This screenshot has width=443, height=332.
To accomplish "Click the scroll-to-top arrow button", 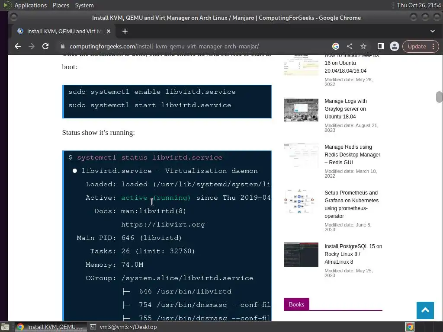I will (425, 310).
